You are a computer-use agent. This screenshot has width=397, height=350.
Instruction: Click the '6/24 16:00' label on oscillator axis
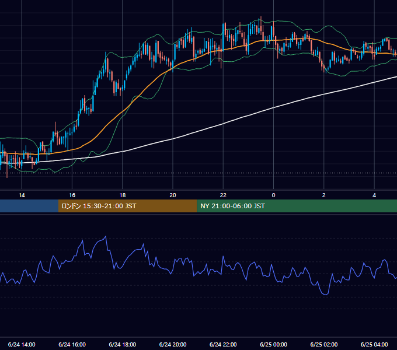[72, 344]
